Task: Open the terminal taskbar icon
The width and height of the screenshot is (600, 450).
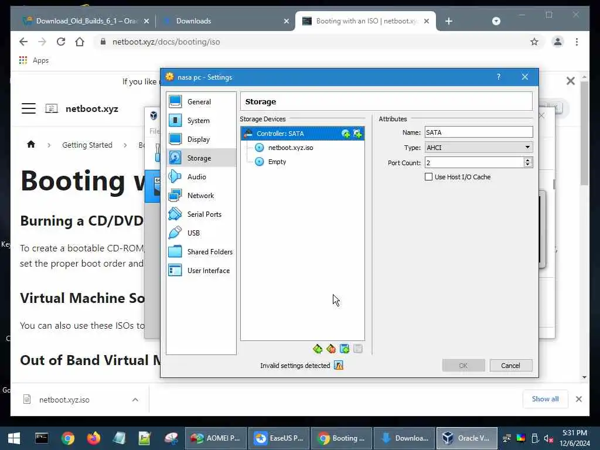Action: [42, 438]
